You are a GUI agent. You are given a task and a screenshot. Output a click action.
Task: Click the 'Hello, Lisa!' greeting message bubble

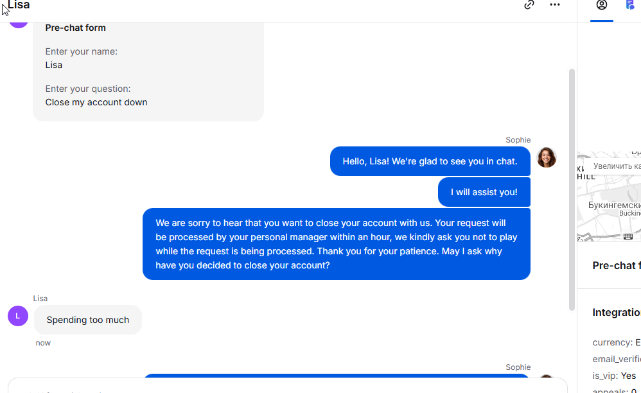click(x=430, y=161)
